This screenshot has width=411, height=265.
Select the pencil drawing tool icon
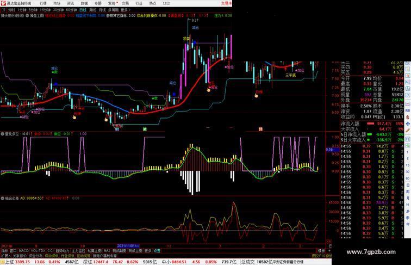pos(408,130)
